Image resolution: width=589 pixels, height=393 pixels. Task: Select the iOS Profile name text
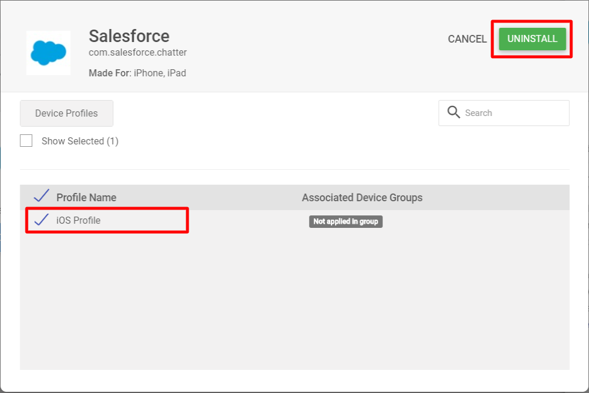tap(78, 220)
